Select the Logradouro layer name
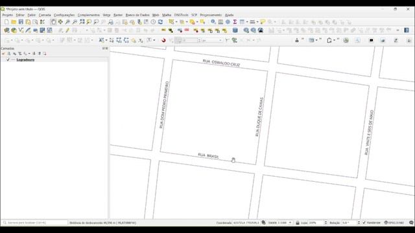This screenshot has width=415, height=233. [25, 60]
